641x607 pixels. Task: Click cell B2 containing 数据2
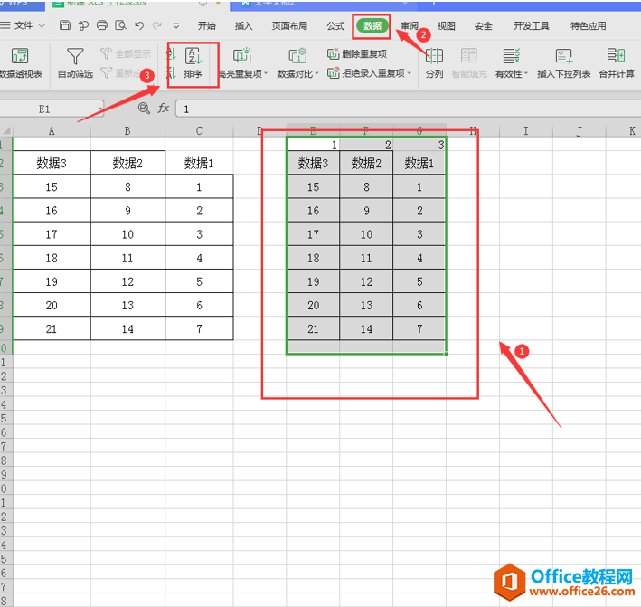tap(127, 163)
